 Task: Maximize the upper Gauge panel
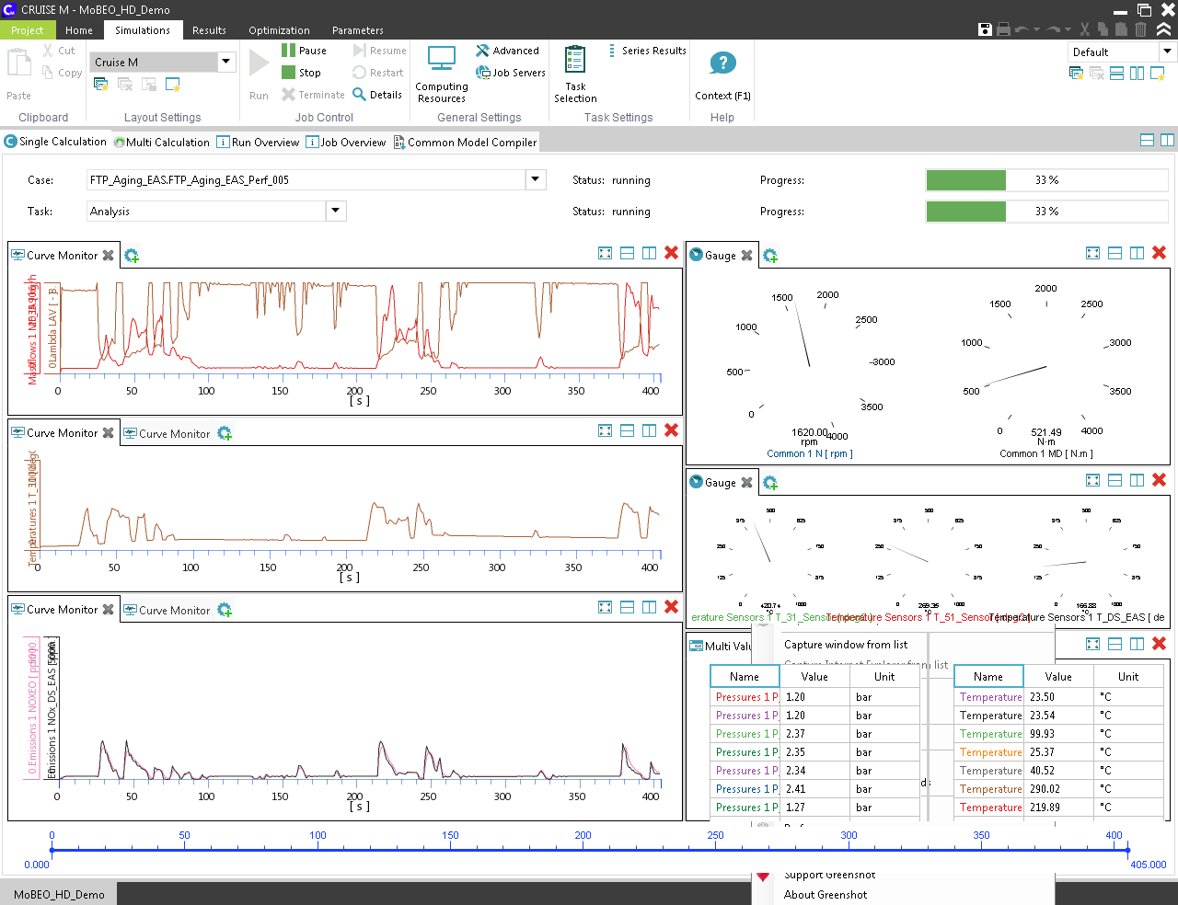click(1092, 253)
